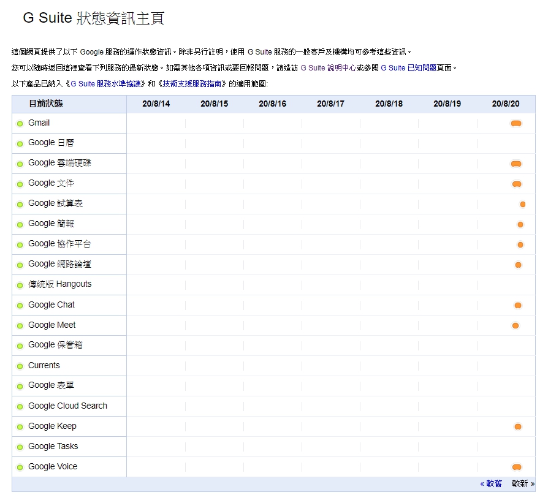Click Google 雲端硬碟 orange incident marker

pyautogui.click(x=516, y=164)
